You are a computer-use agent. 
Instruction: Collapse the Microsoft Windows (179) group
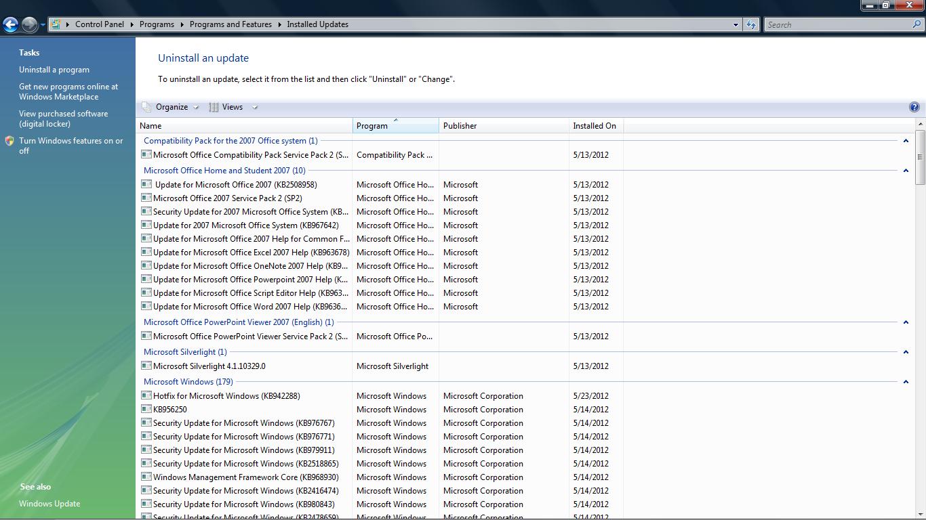906,382
